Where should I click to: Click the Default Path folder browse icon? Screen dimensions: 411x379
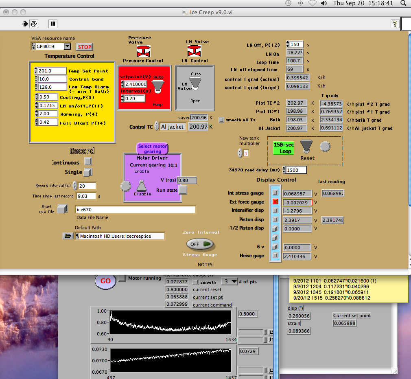tap(68, 236)
